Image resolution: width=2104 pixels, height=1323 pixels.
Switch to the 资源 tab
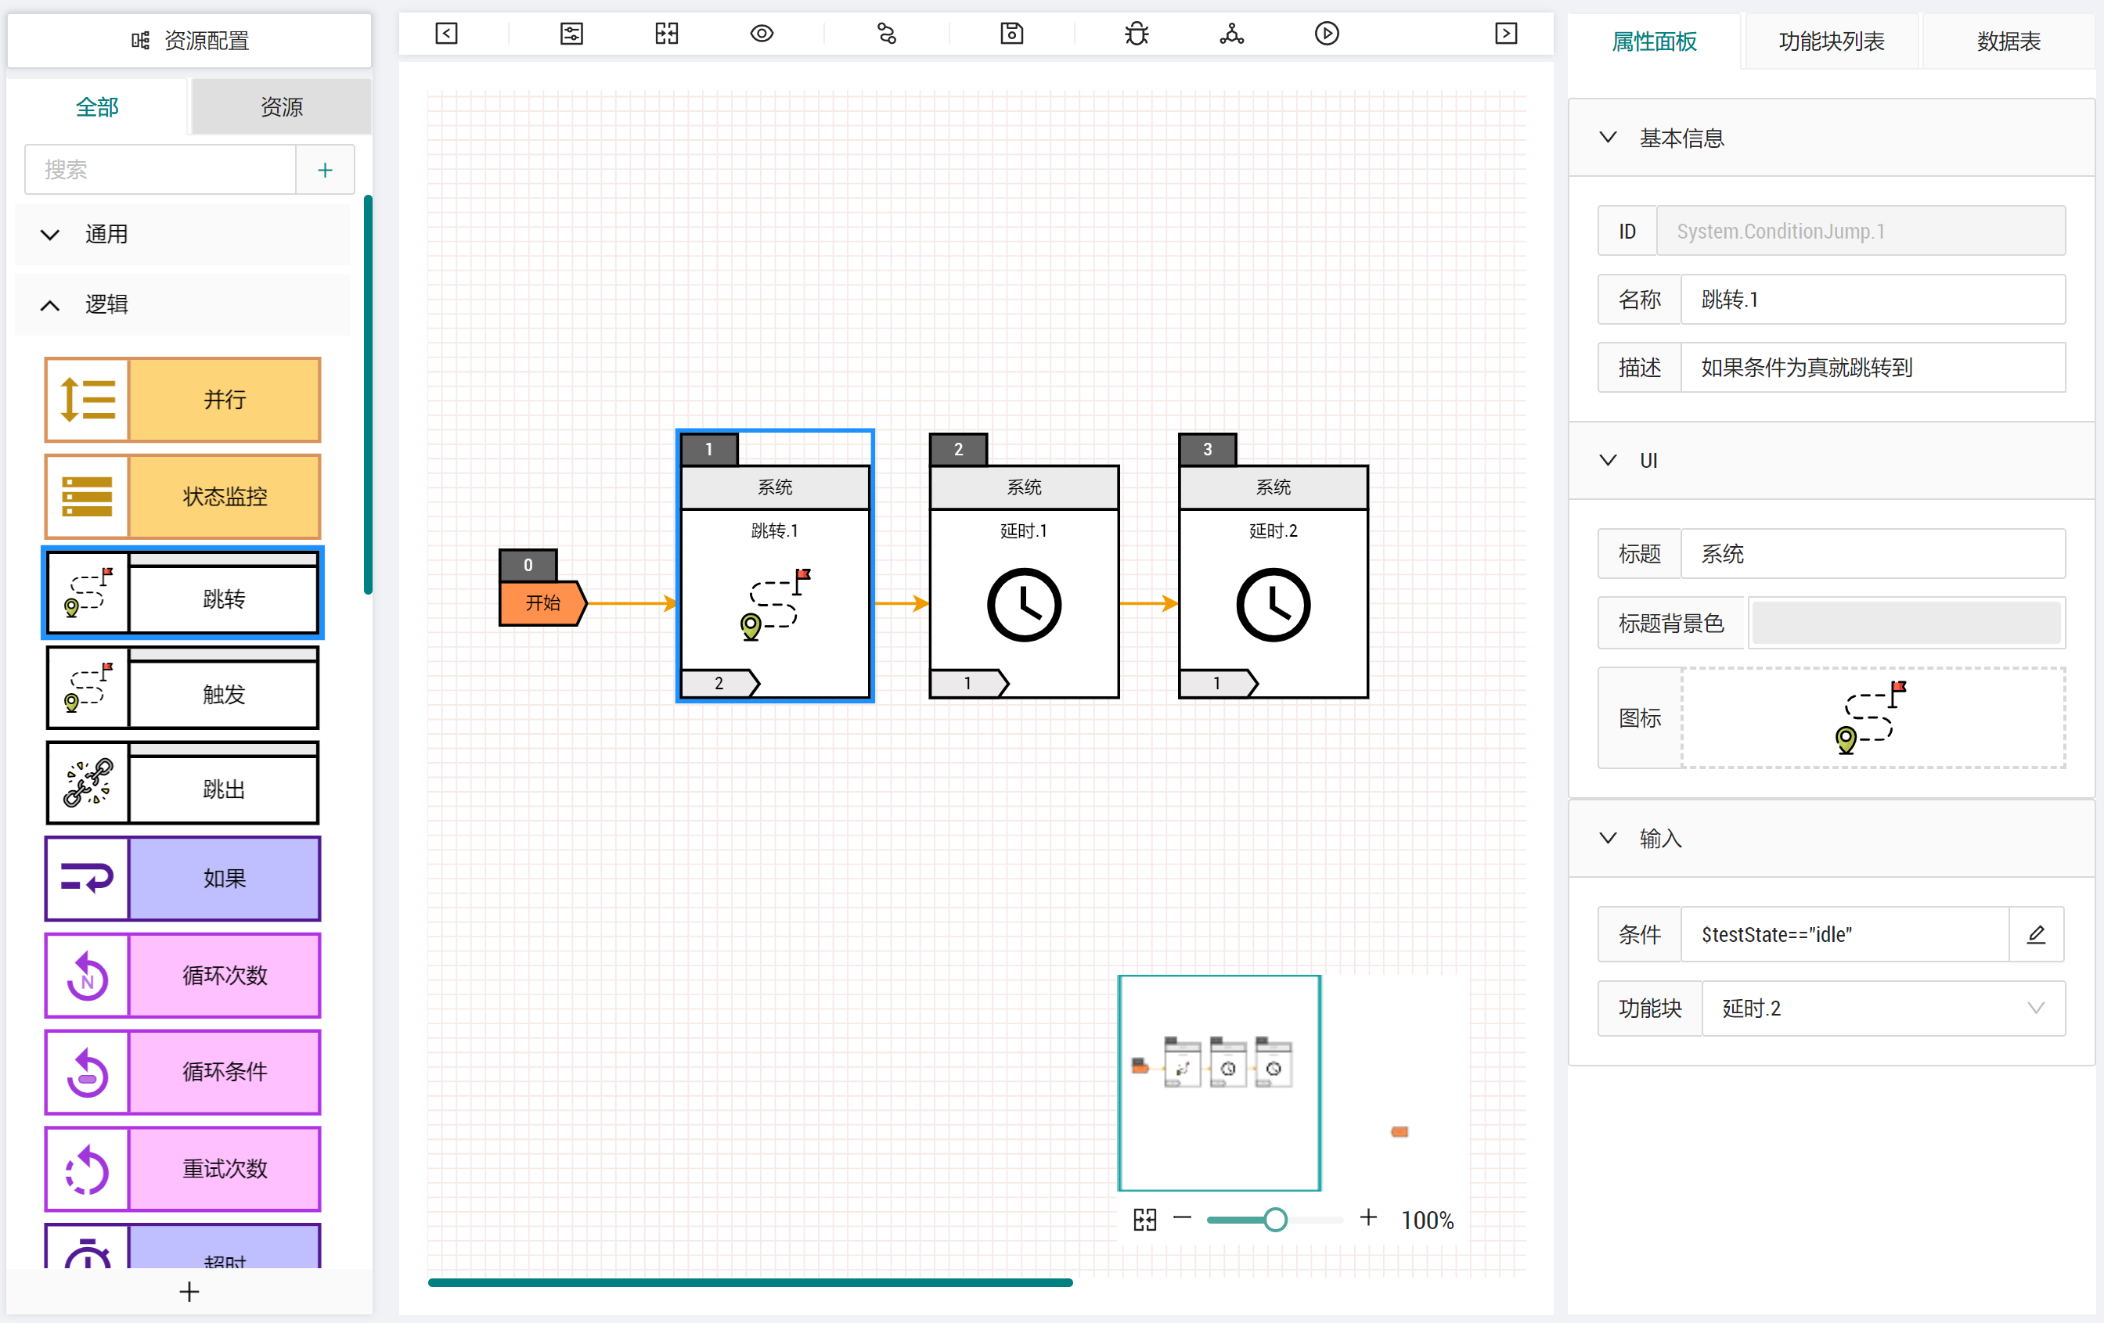pos(281,106)
